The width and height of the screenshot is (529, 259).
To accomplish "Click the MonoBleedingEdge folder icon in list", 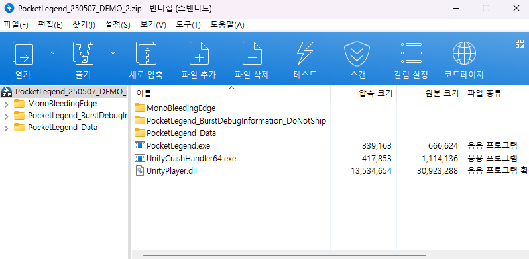I will click(140, 108).
